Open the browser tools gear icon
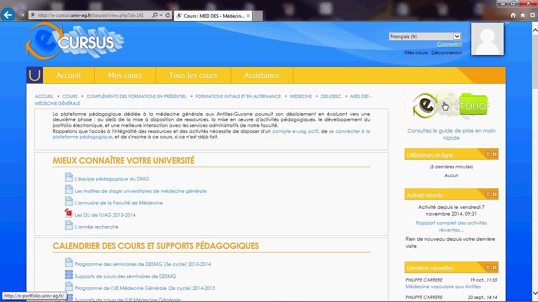This screenshot has height=302, width=538. click(533, 15)
